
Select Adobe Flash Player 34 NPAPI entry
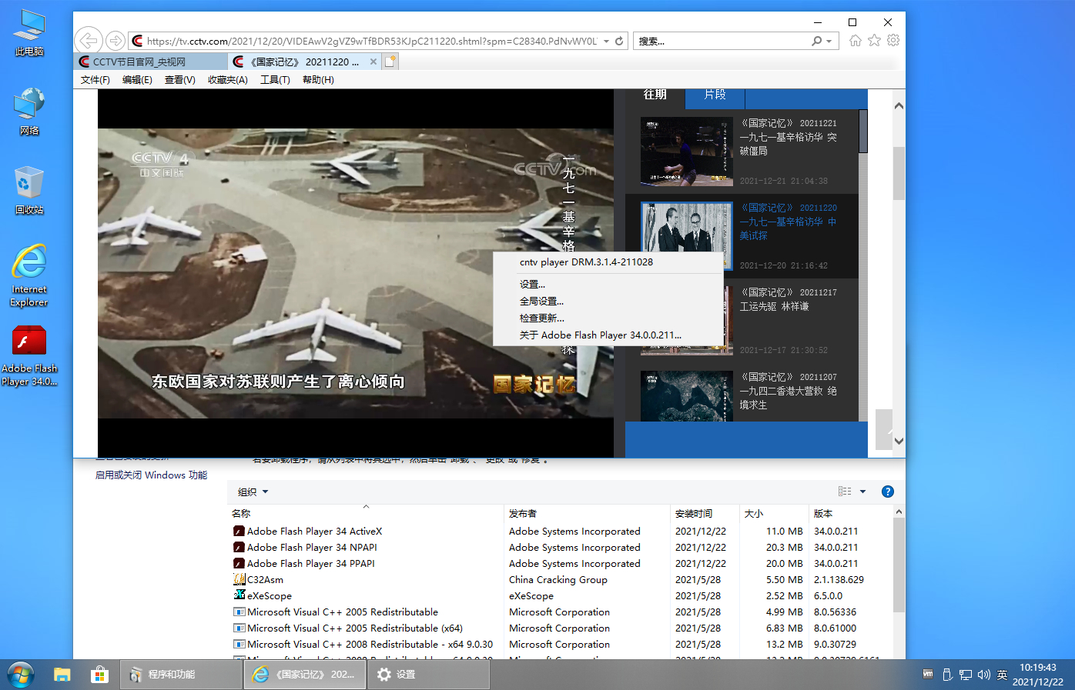pos(312,548)
